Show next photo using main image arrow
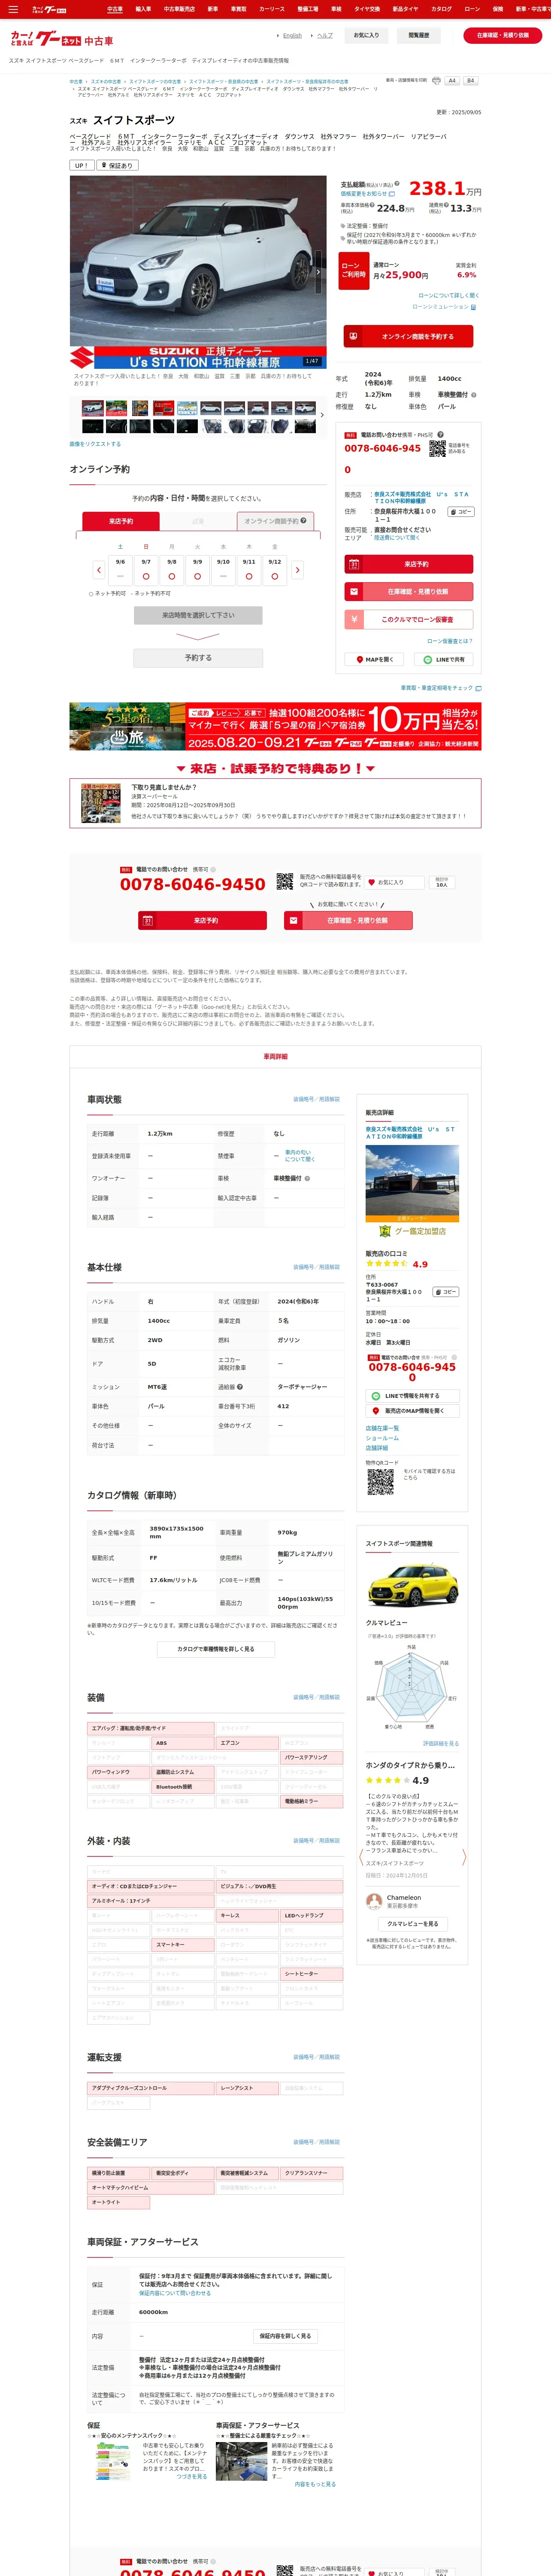 319,272
